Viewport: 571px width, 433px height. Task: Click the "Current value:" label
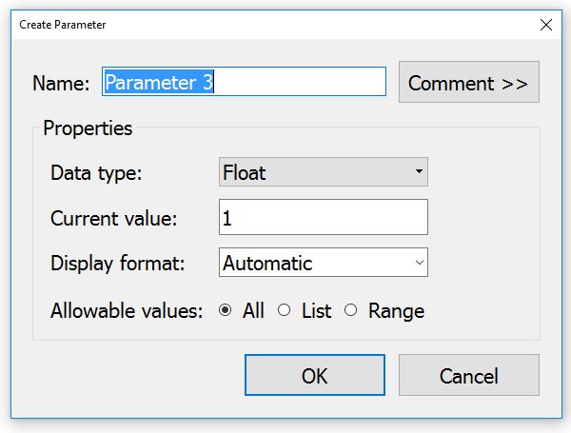pyautogui.click(x=114, y=218)
